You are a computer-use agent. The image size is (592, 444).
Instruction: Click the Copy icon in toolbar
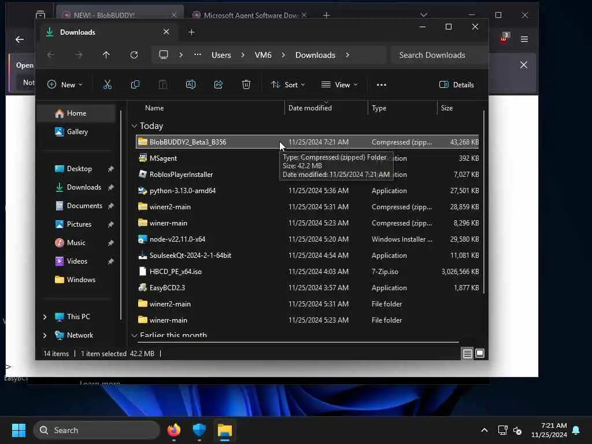135,84
